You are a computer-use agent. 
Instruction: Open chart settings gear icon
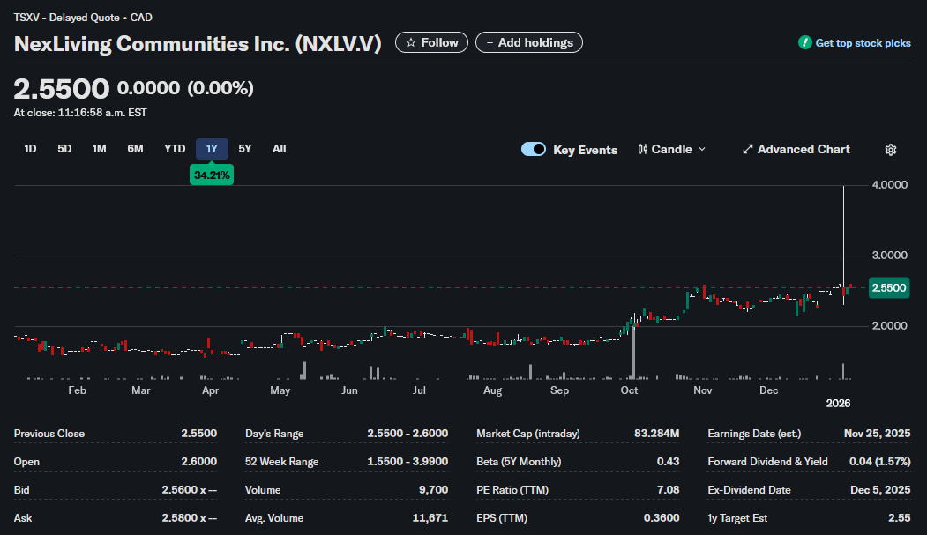pyautogui.click(x=890, y=150)
